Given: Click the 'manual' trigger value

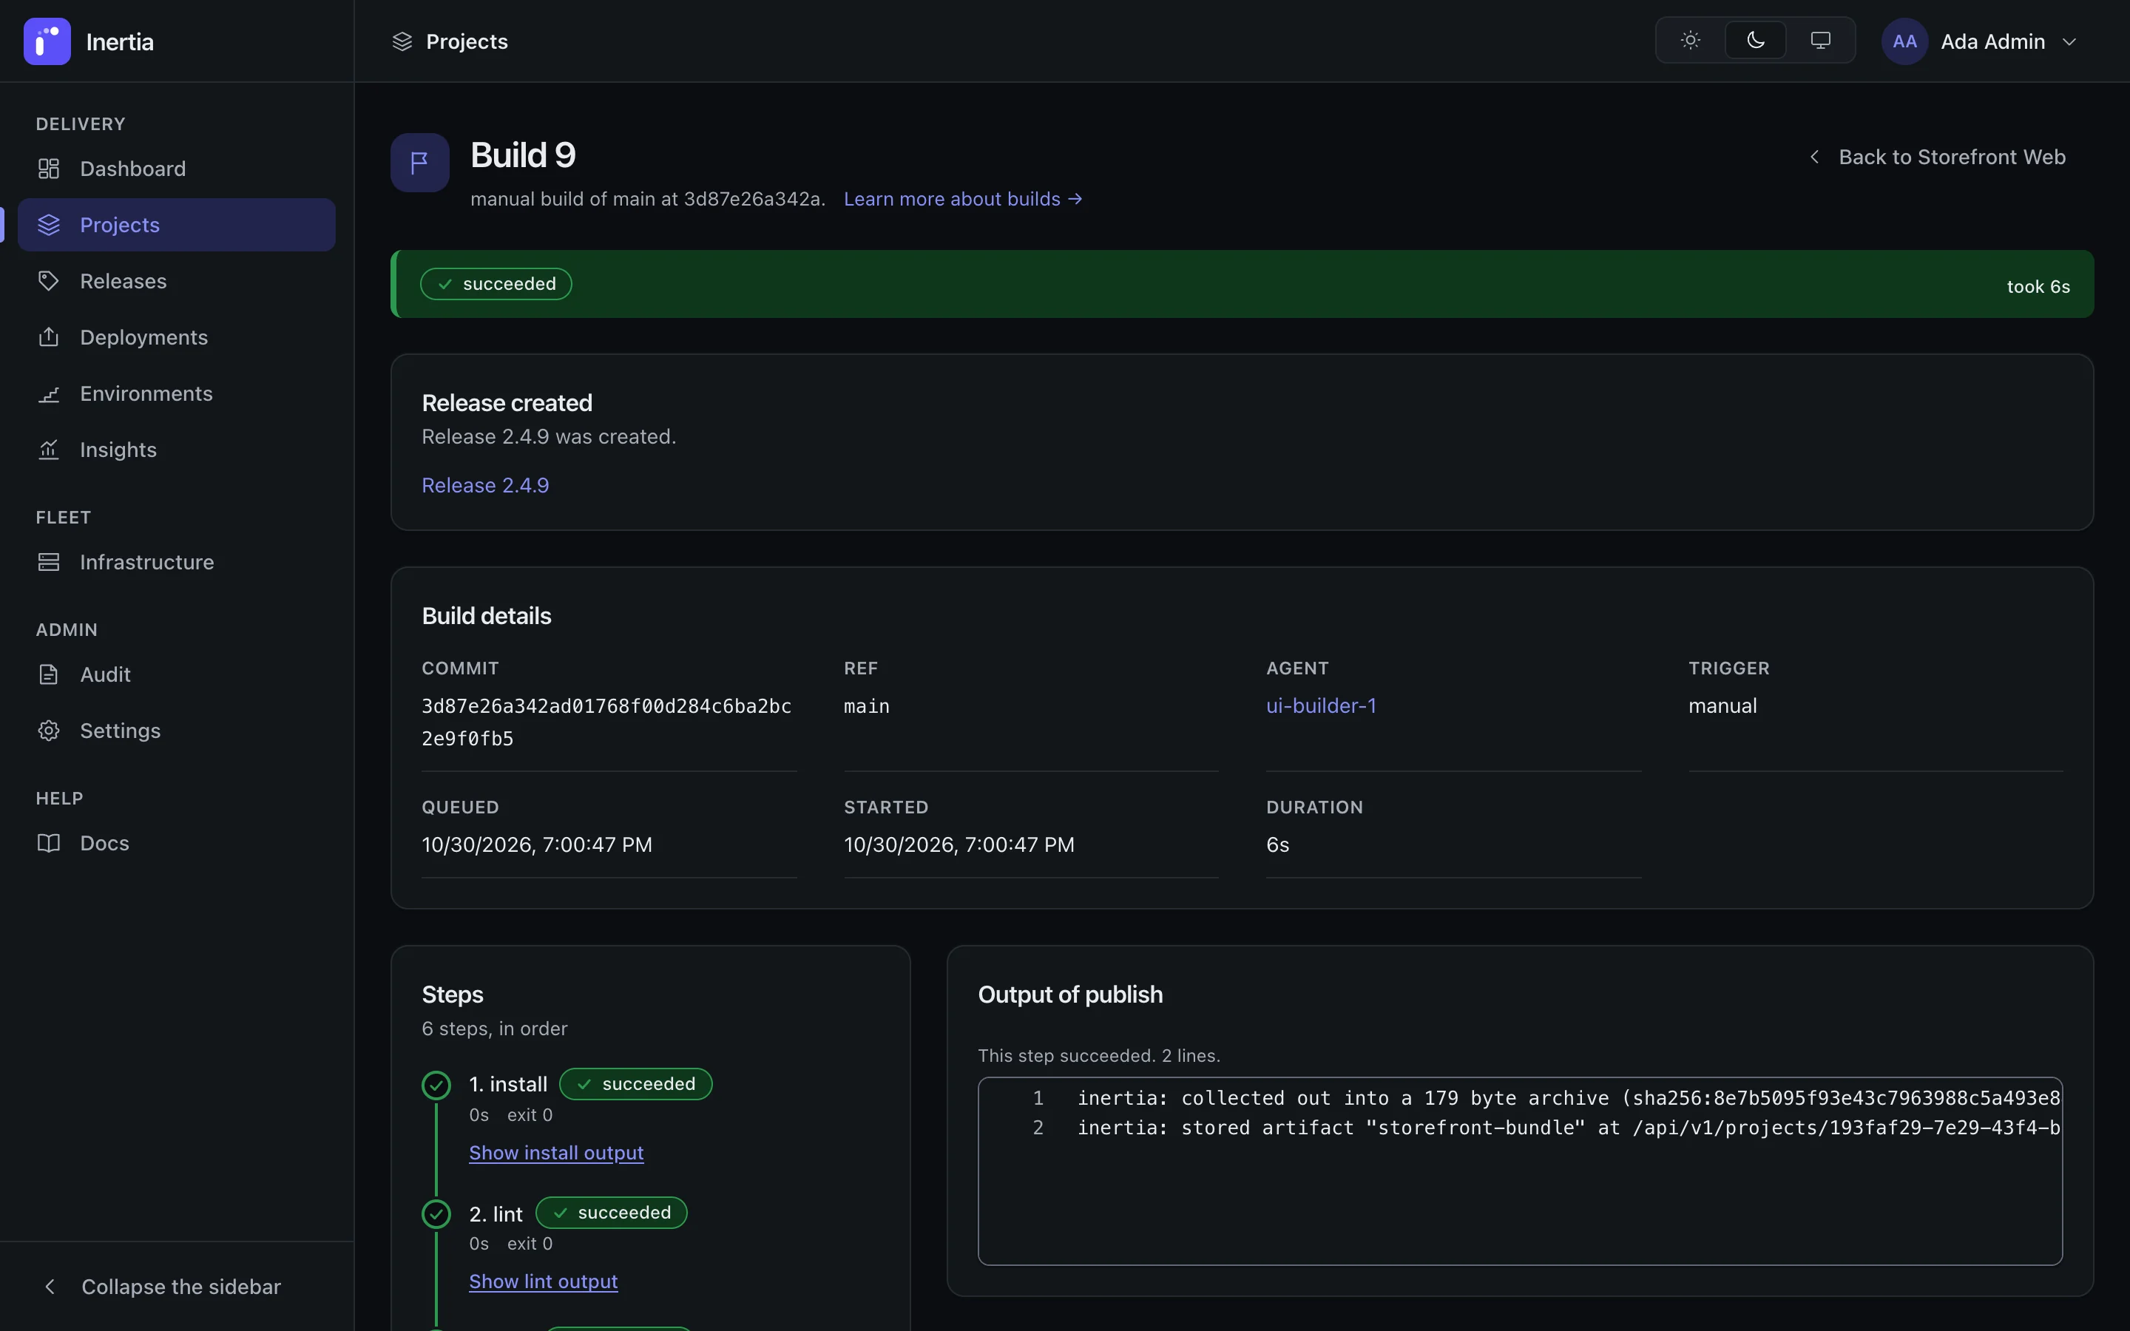Looking at the screenshot, I should tap(1722, 705).
